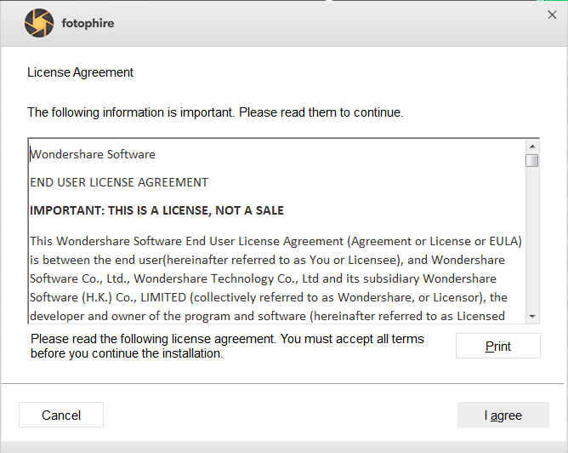Click the line starting developer and owner
Screen dimensions: 568x453
click(x=267, y=316)
